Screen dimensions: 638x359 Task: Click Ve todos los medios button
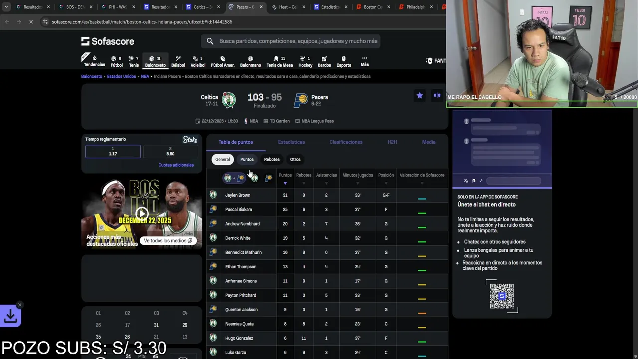168,241
